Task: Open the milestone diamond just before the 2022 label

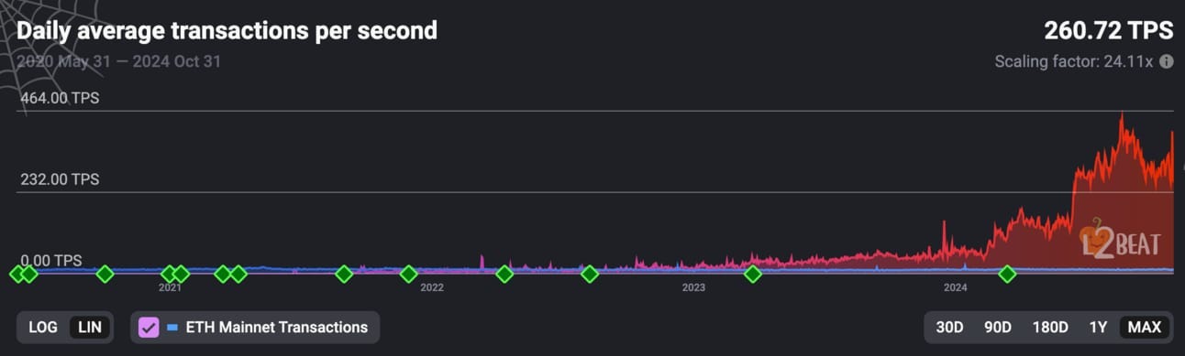Action: [409, 274]
